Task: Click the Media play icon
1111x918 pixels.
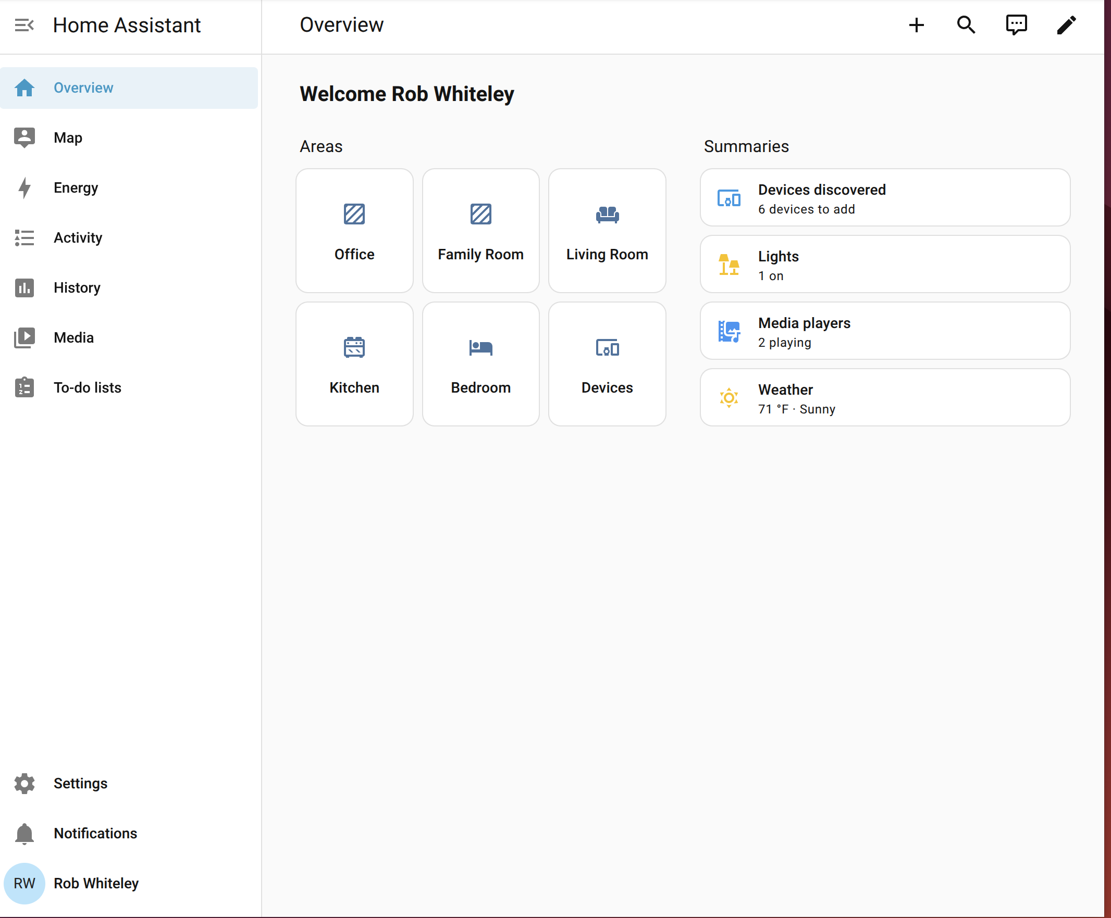Action: [x=24, y=338]
